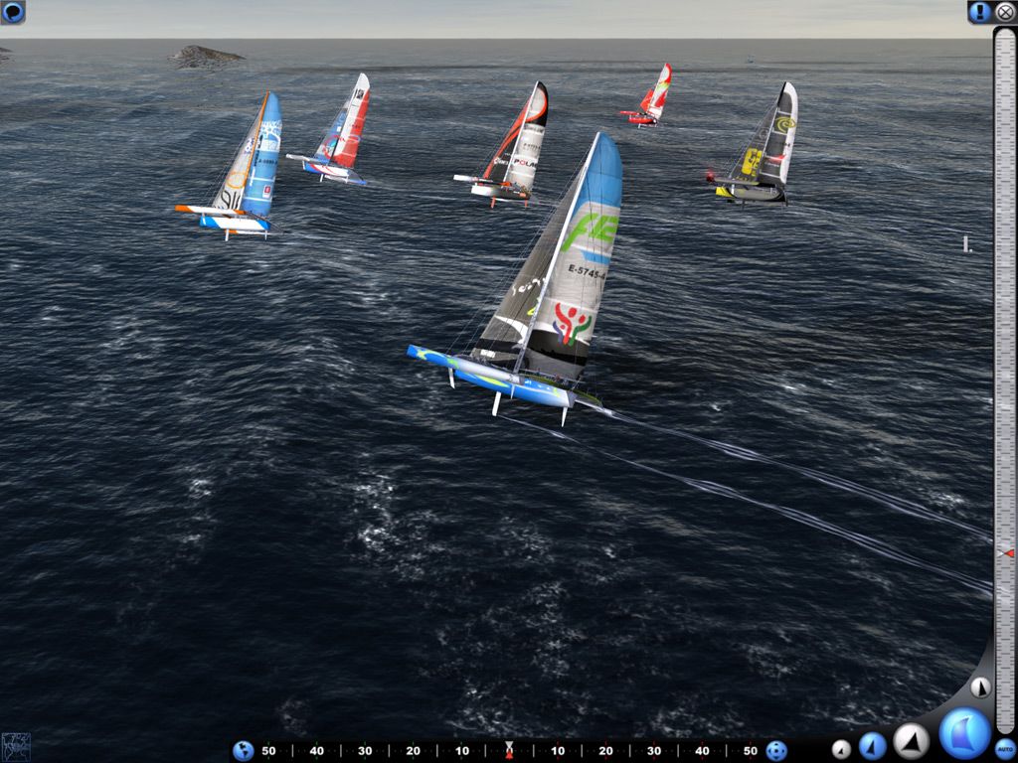Click the white sail icon above spinnaker
Viewport: 1018px width, 763px height.
[x=980, y=687]
